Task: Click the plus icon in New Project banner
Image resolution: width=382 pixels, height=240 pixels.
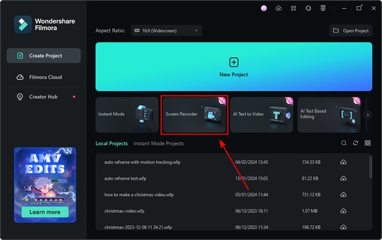Action: 233,63
